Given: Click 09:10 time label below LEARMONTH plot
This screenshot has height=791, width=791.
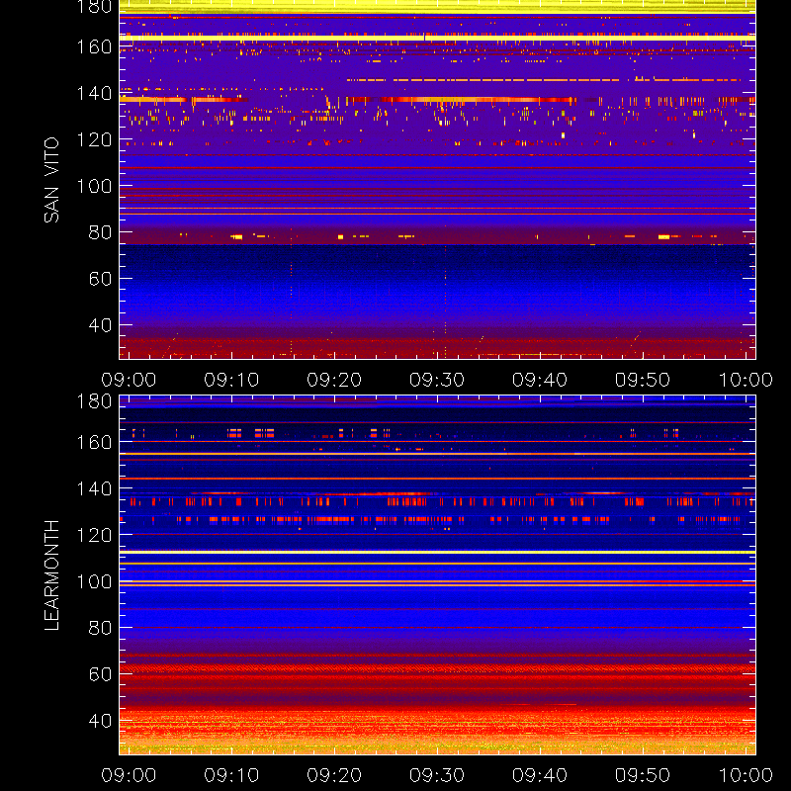Looking at the screenshot, I should coord(231,775).
